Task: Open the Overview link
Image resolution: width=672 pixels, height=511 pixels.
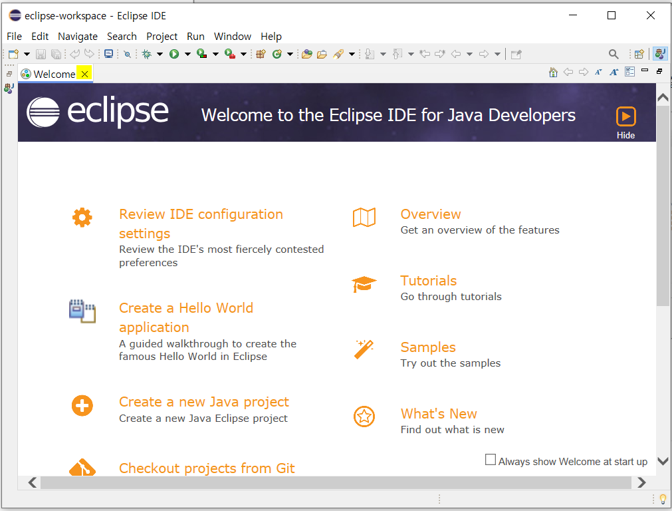Action: [x=430, y=214]
